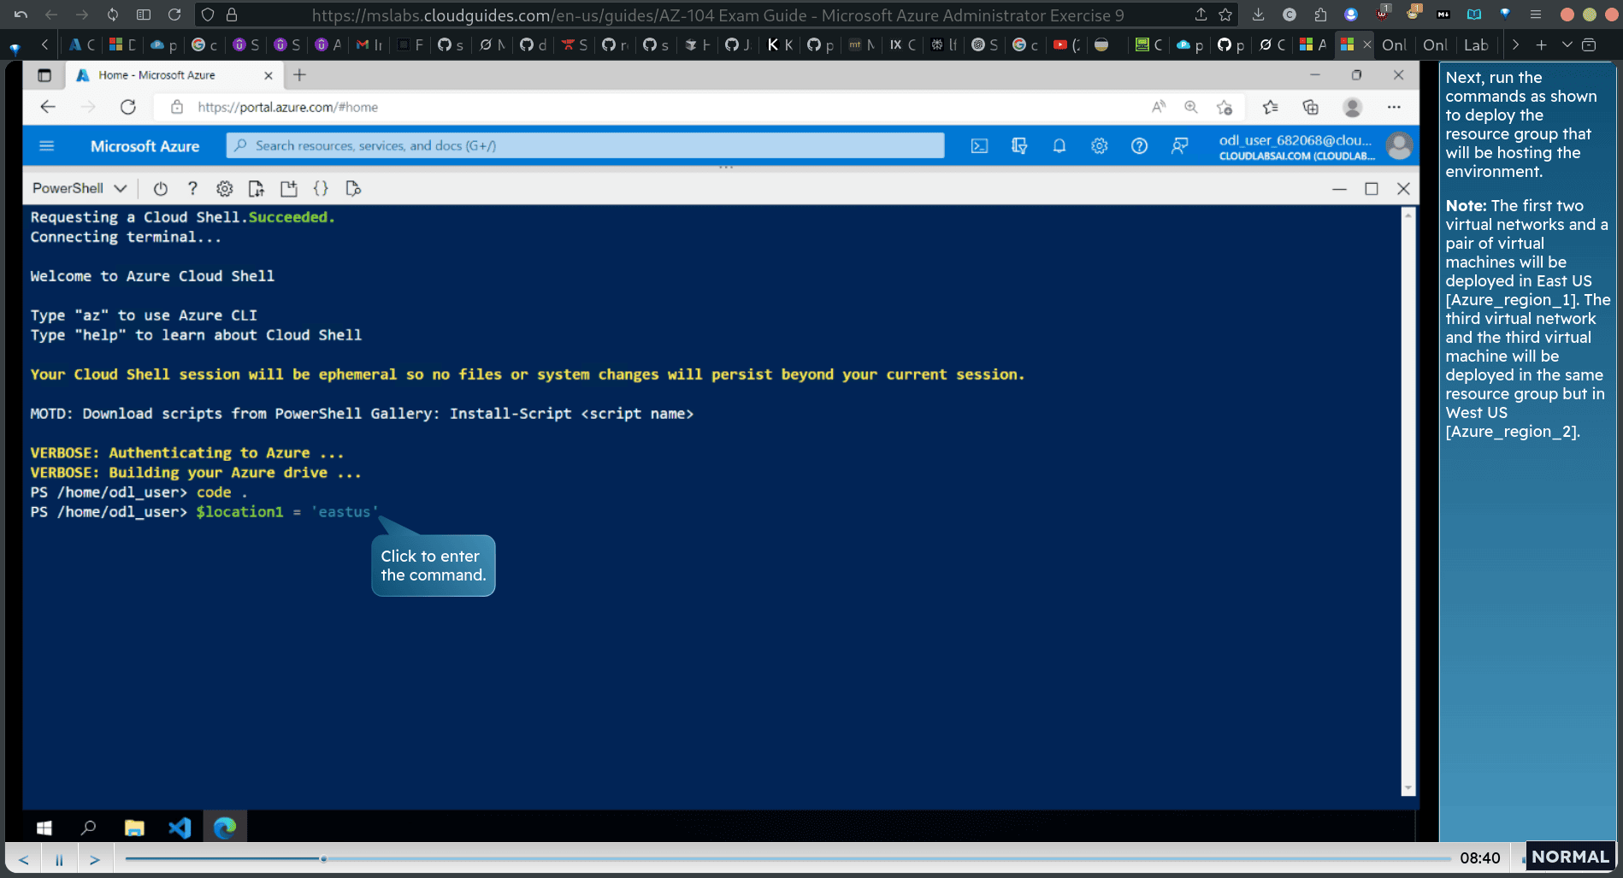Screen dimensions: 1623x878
Task: Open the list all tabs dropdown
Action: point(1567,44)
